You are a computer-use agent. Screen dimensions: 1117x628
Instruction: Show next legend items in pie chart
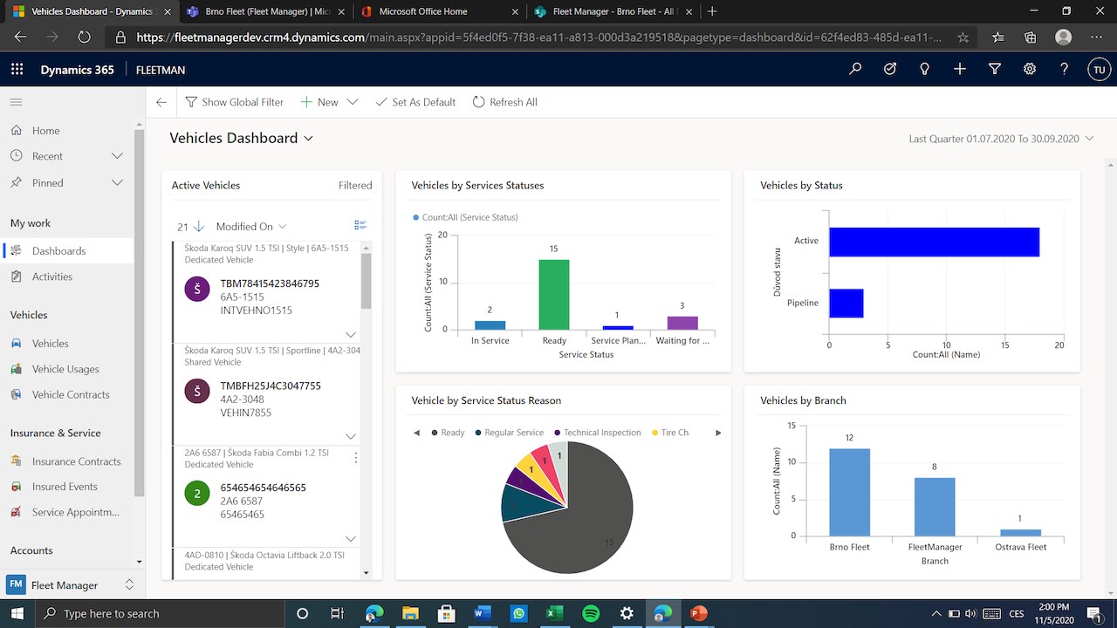pyautogui.click(x=718, y=433)
